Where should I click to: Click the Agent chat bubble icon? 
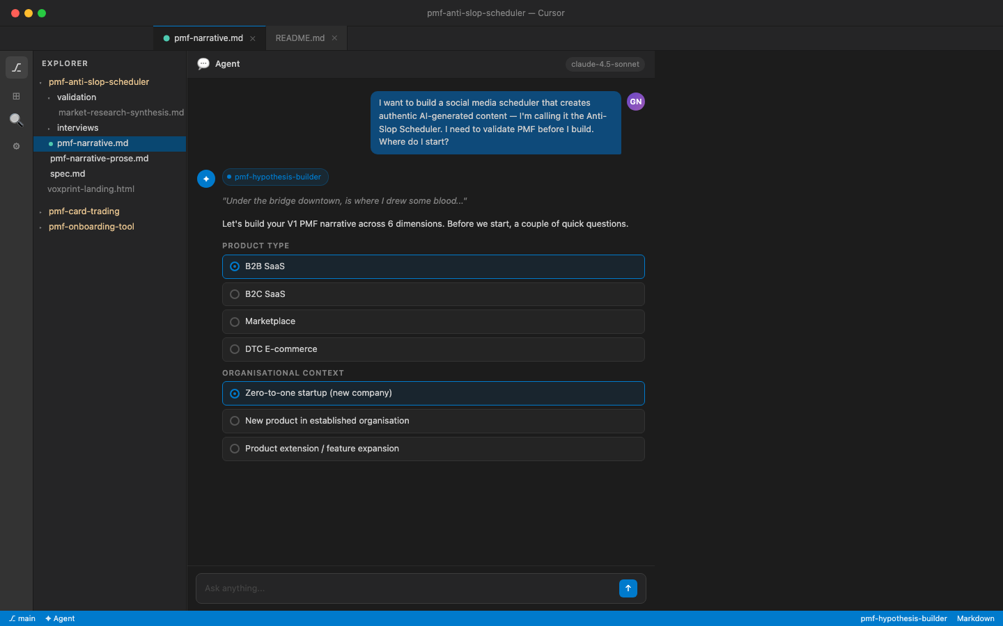tap(203, 64)
